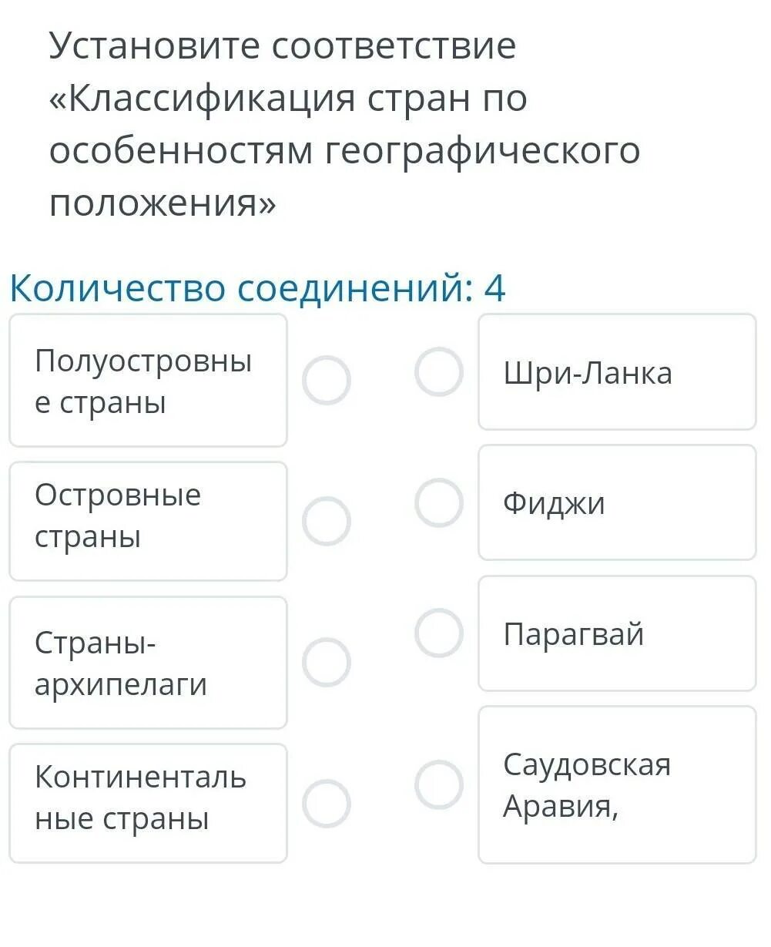Click the Количество соединений: 4 label
The image size is (771, 947).
(257, 289)
